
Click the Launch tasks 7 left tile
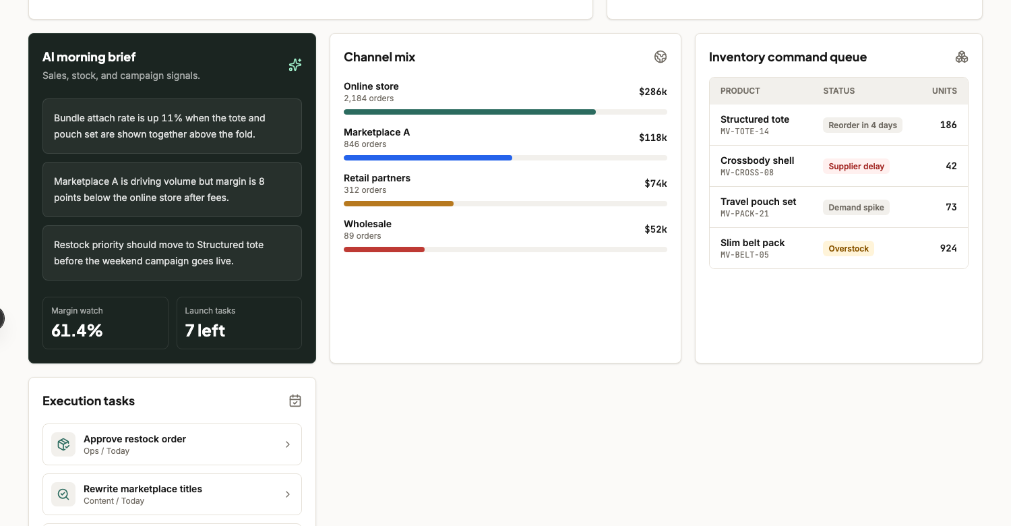(x=239, y=323)
